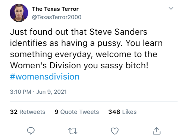
Task: View the 32 Retweets list
Action: click(28, 112)
